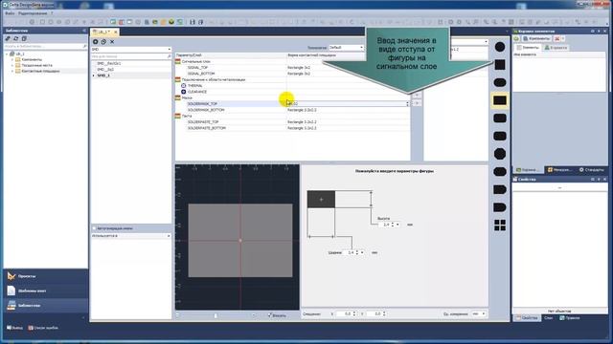613x344 pixels.
Task: Switch to the Rules tab at bottom right
Action: tap(570, 318)
